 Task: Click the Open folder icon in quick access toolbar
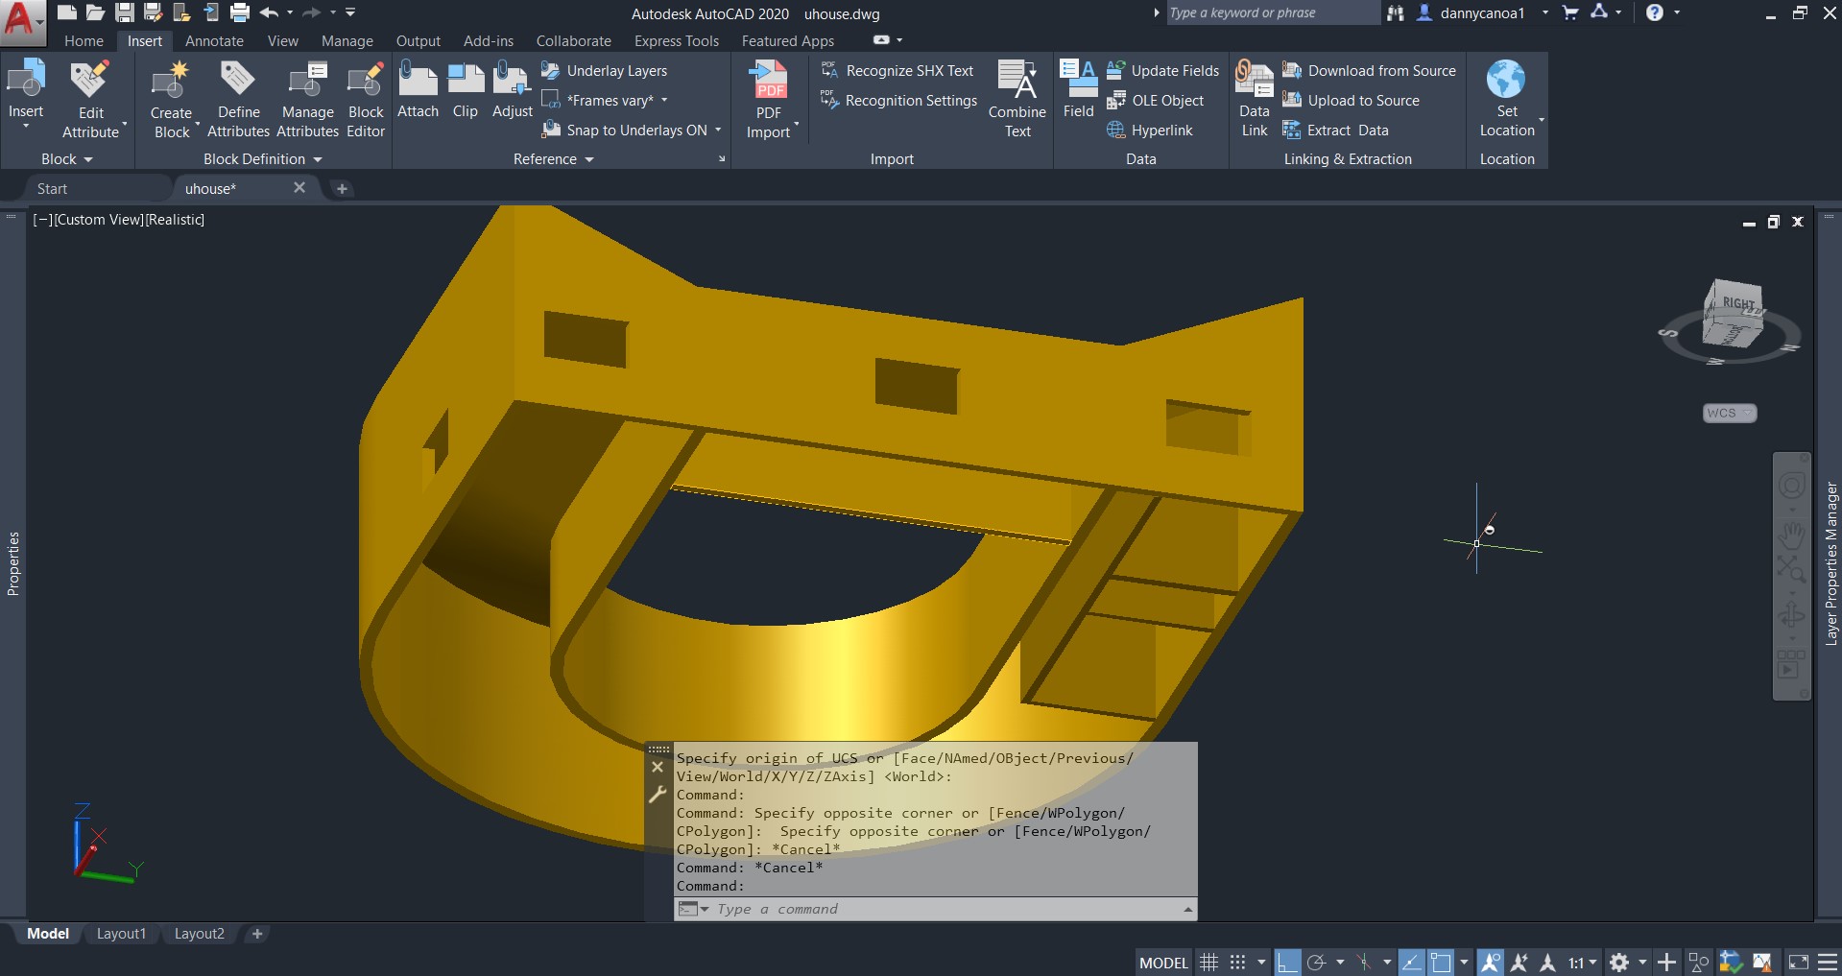(95, 12)
